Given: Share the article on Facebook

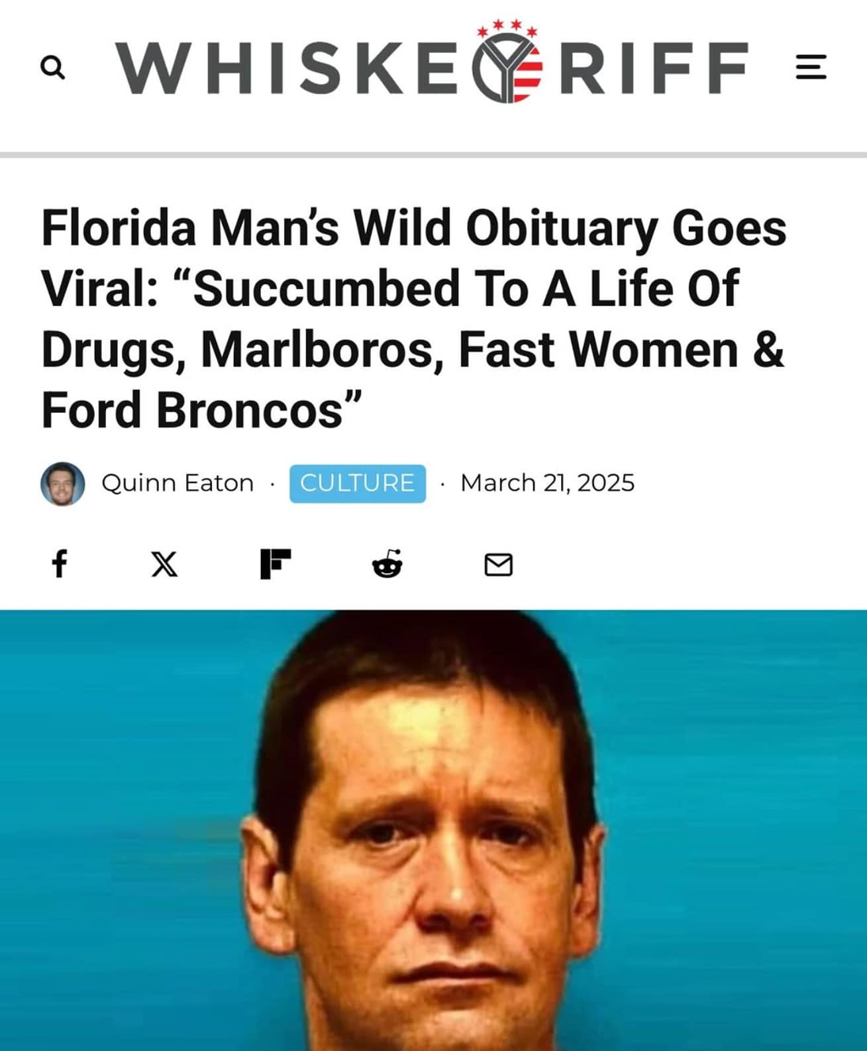Looking at the screenshot, I should tap(60, 564).
